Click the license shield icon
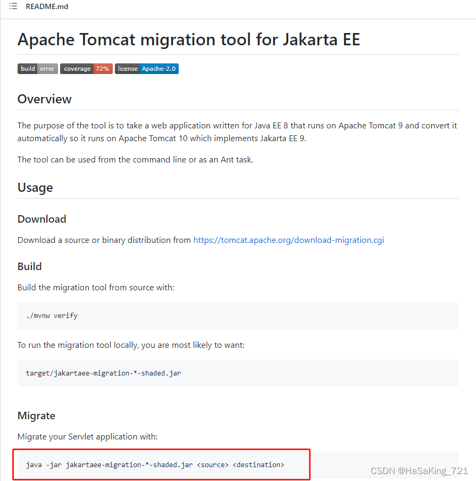 click(128, 68)
